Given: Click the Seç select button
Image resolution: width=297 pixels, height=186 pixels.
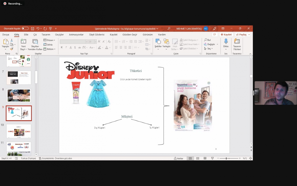Looking at the screenshot, I should coord(208,49).
